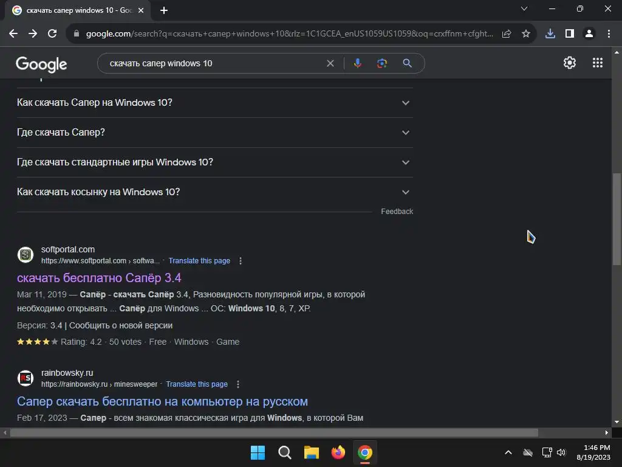Go forward in browser history
622x467 pixels.
(x=33, y=34)
